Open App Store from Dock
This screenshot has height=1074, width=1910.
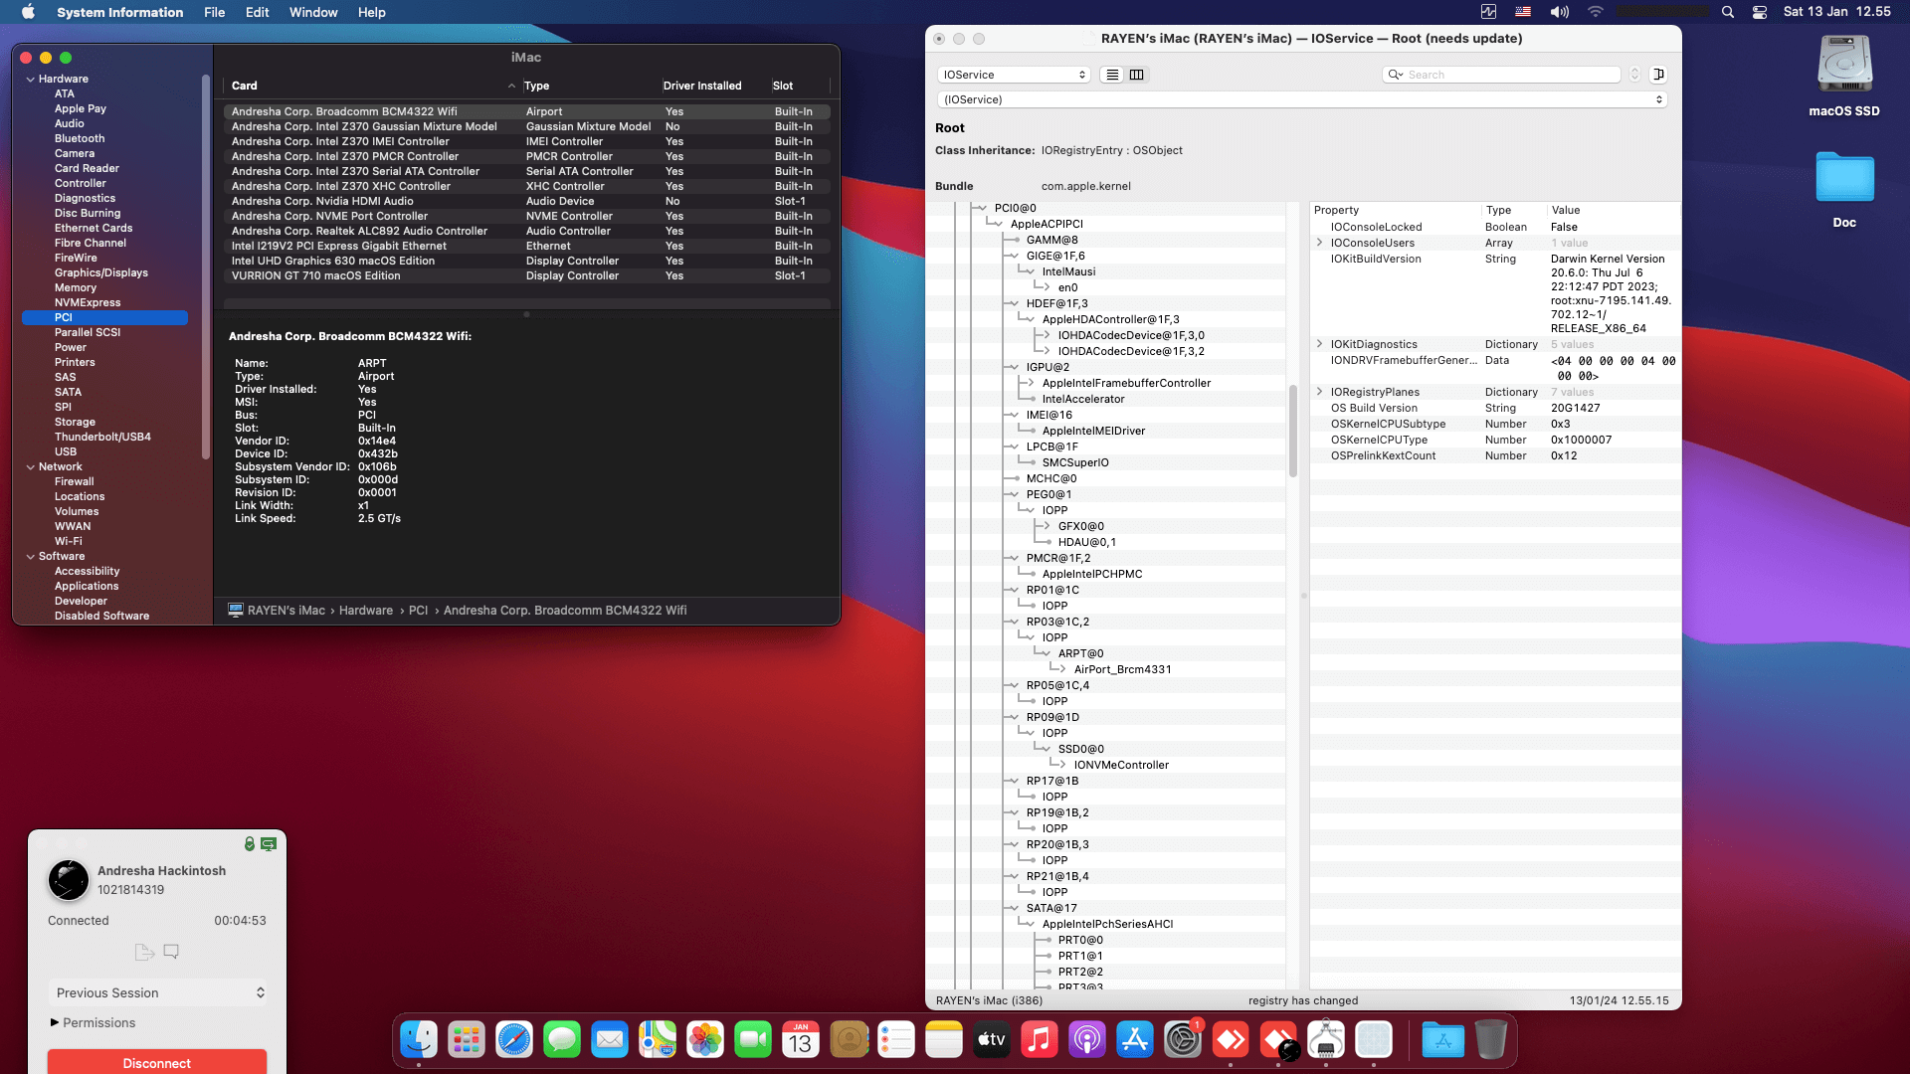[1135, 1040]
